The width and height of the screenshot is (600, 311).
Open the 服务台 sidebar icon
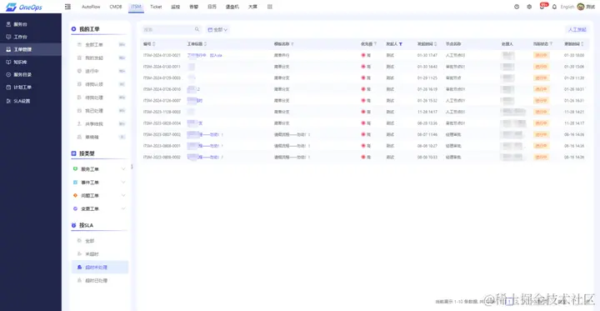click(8, 24)
